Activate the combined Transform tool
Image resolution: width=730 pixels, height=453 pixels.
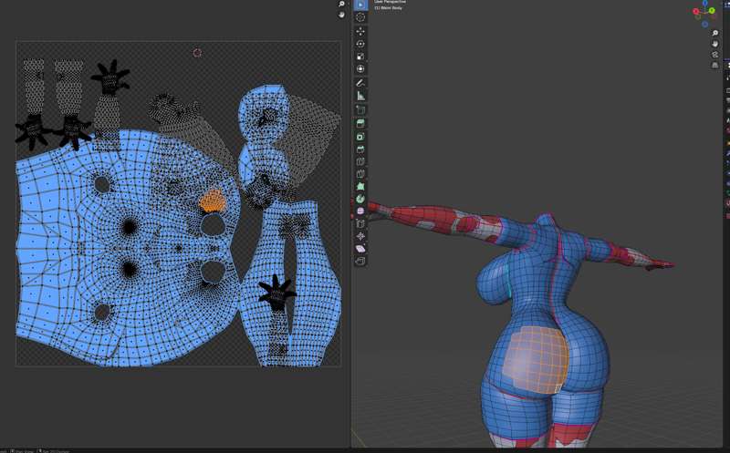point(360,69)
